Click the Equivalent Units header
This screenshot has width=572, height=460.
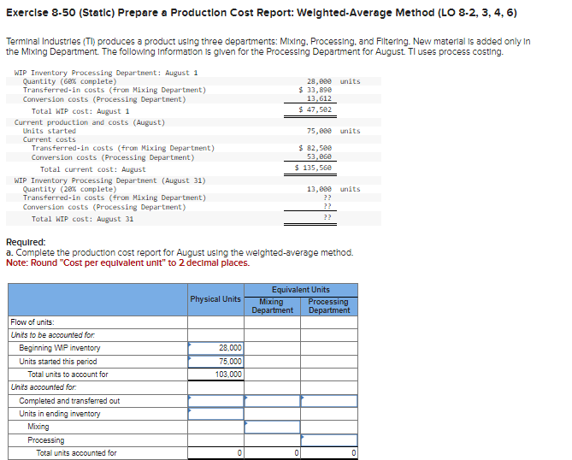(301, 290)
